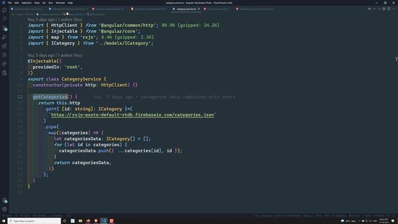Click the CodeLens author line above the imports
Viewport: 398px width, 224px height.
click(x=55, y=19)
